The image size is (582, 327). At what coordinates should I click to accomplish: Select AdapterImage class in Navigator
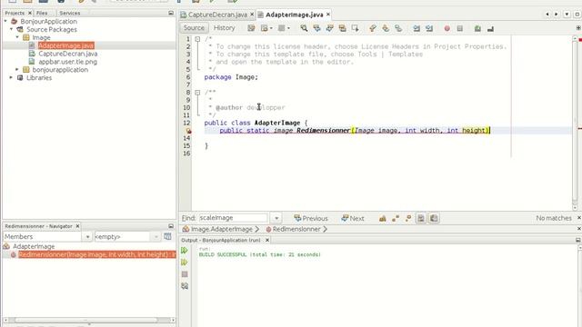tap(34, 246)
